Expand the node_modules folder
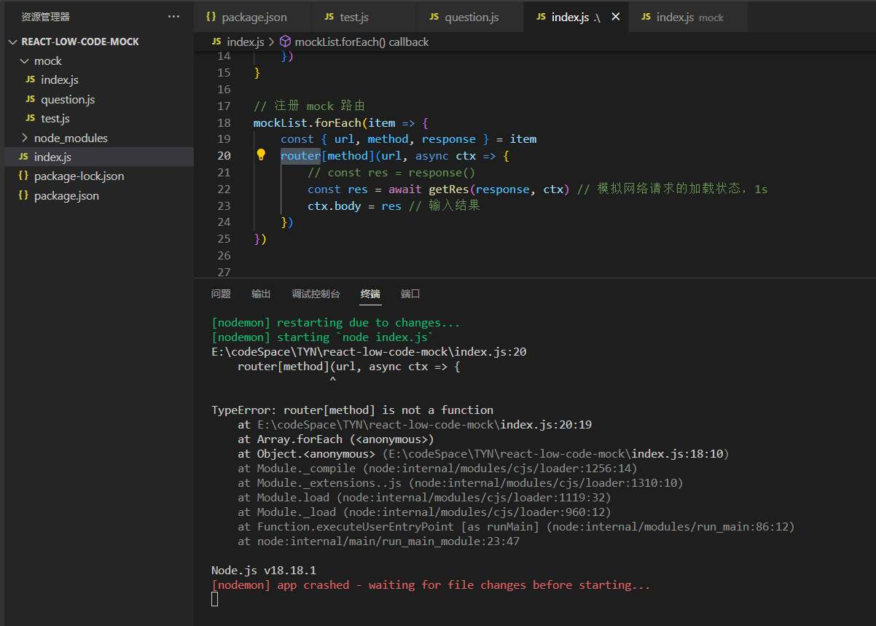The width and height of the screenshot is (876, 626). (25, 138)
